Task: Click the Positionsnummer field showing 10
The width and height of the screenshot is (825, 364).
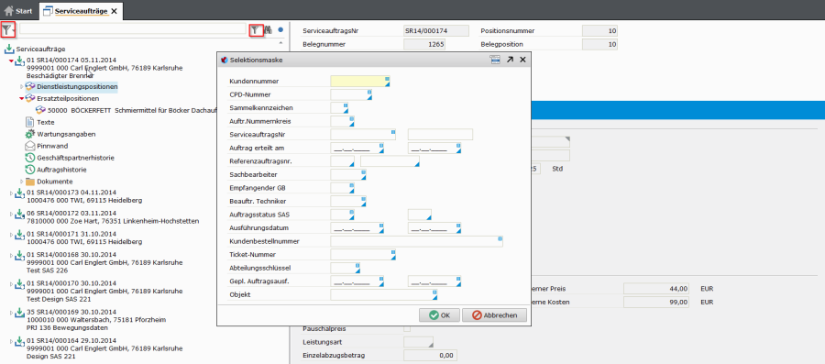Action: [x=599, y=31]
